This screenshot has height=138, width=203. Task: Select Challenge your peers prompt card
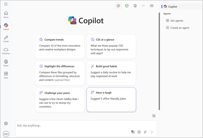click(x=60, y=100)
